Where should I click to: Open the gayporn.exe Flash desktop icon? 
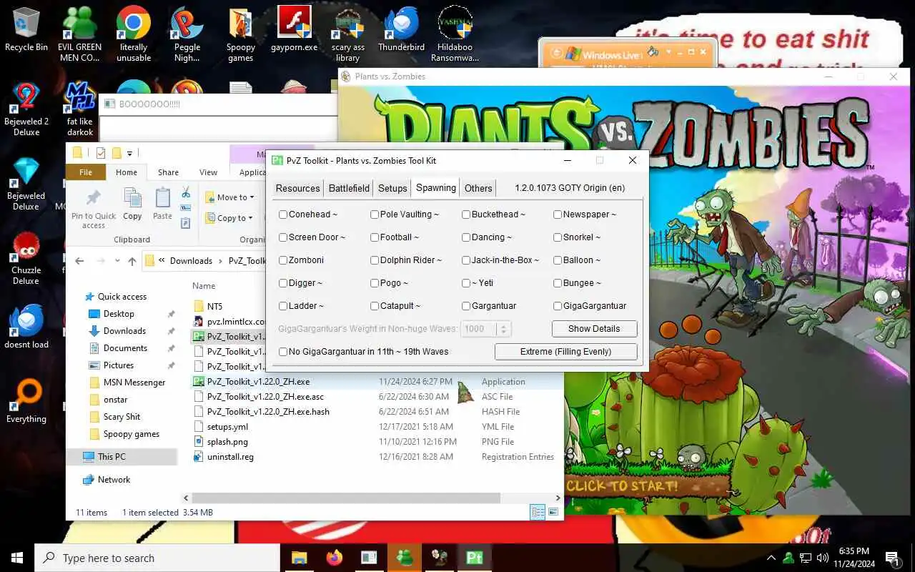[294, 29]
